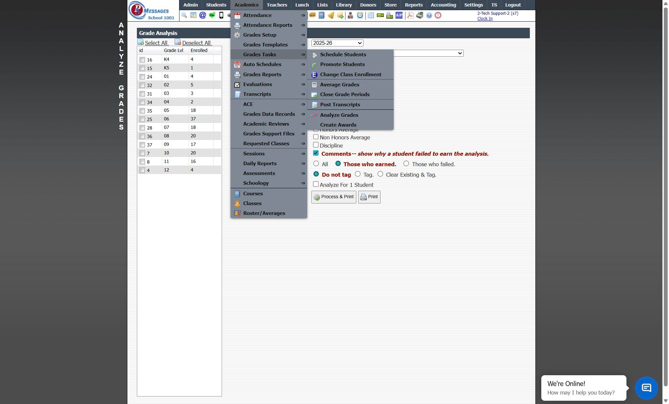This screenshot has width=669, height=404.
Task: Click the mobile phone toolbar icon
Action: 221,15
